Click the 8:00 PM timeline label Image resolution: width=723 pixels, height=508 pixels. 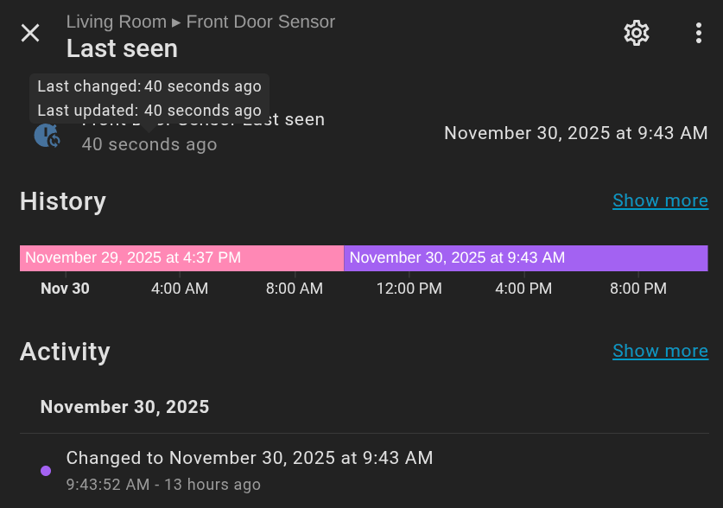point(638,289)
